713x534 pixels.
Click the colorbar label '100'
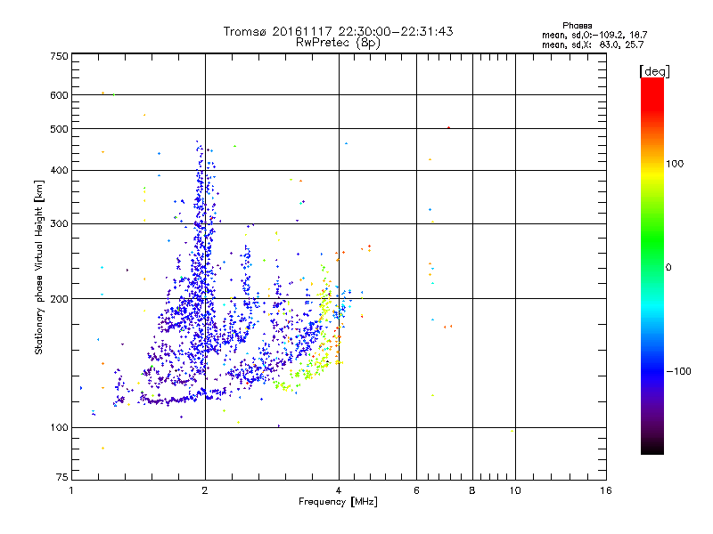click(x=675, y=164)
